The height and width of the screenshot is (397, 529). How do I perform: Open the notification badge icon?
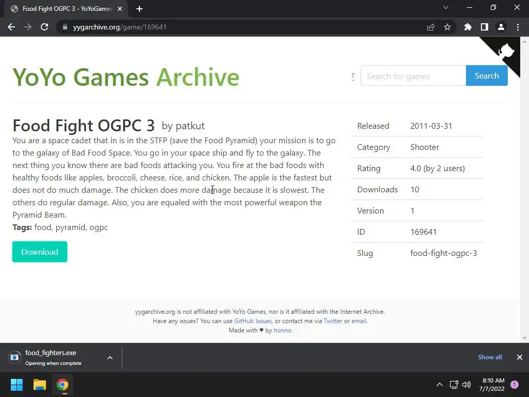coord(515,385)
